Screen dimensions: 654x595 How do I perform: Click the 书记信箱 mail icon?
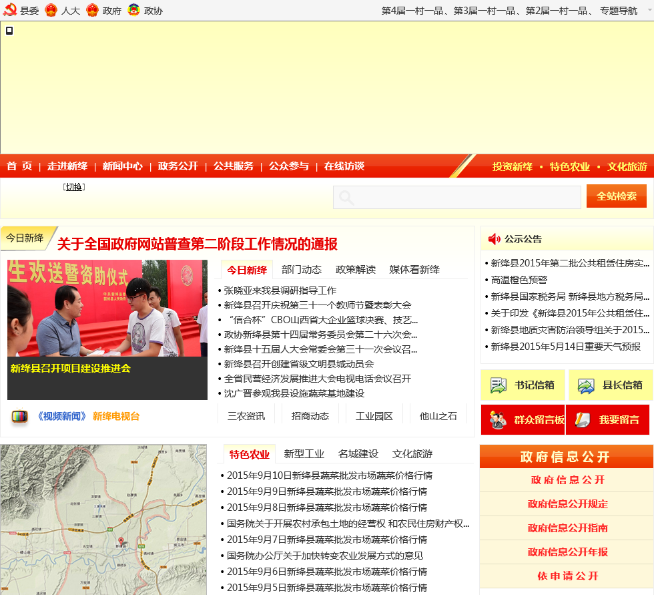[498, 385]
